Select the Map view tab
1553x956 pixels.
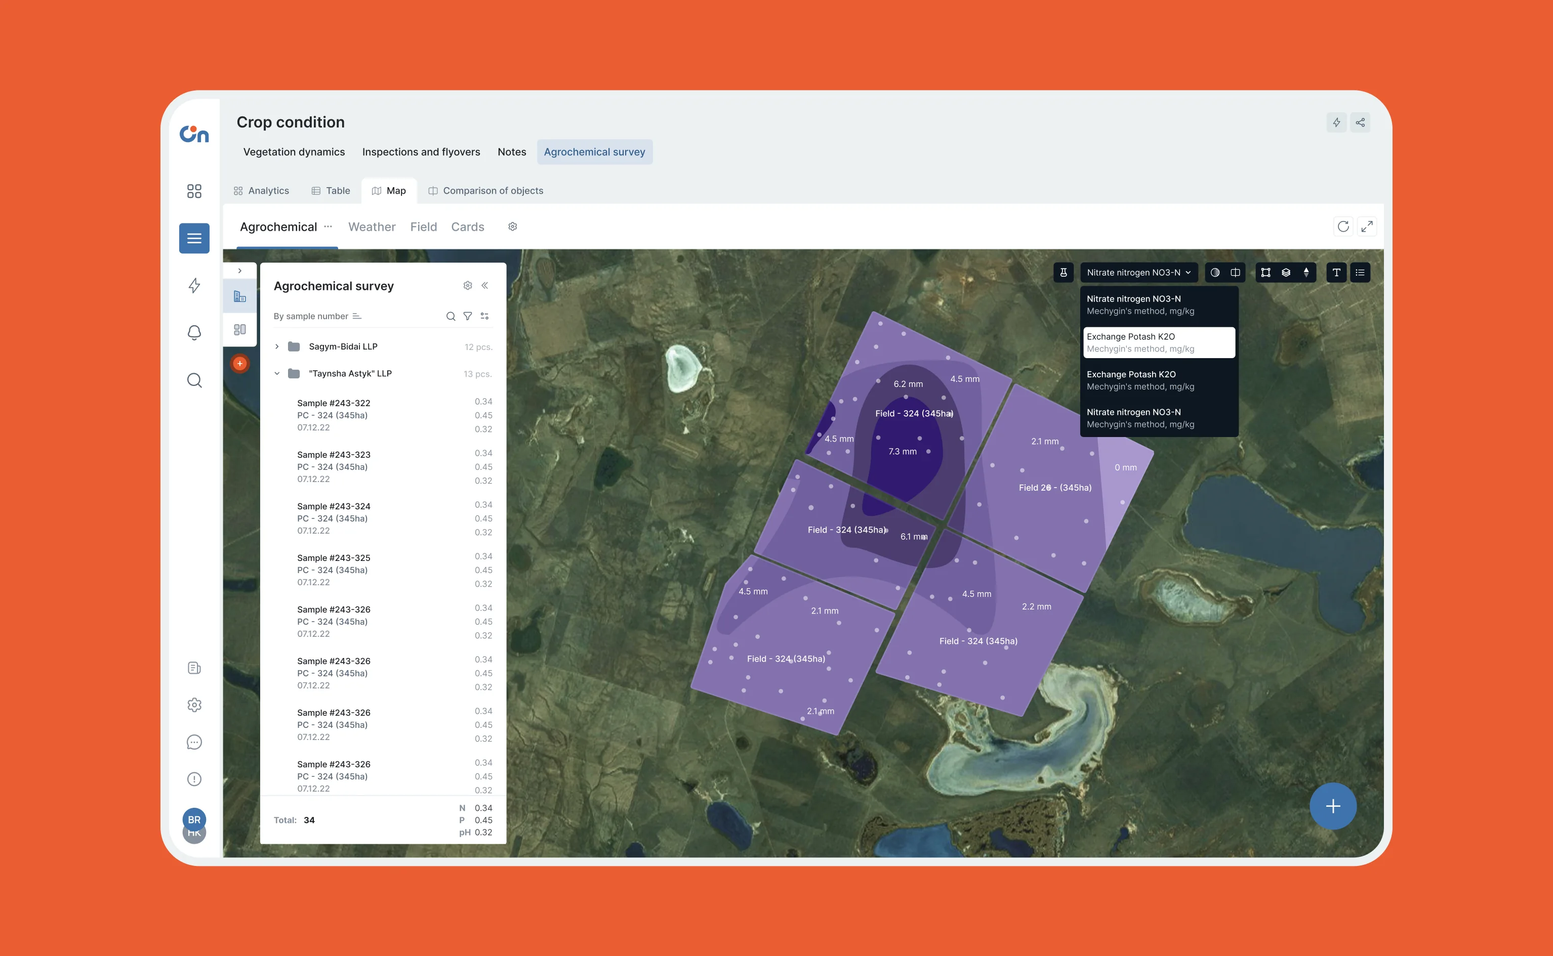point(389,190)
